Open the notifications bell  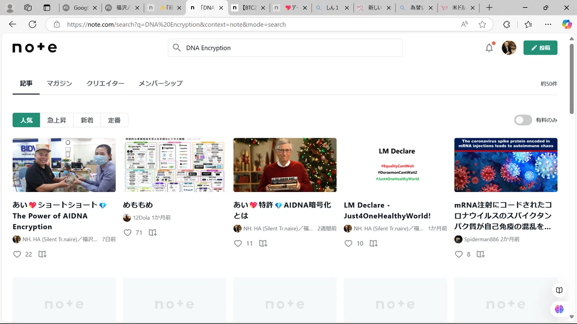point(489,48)
